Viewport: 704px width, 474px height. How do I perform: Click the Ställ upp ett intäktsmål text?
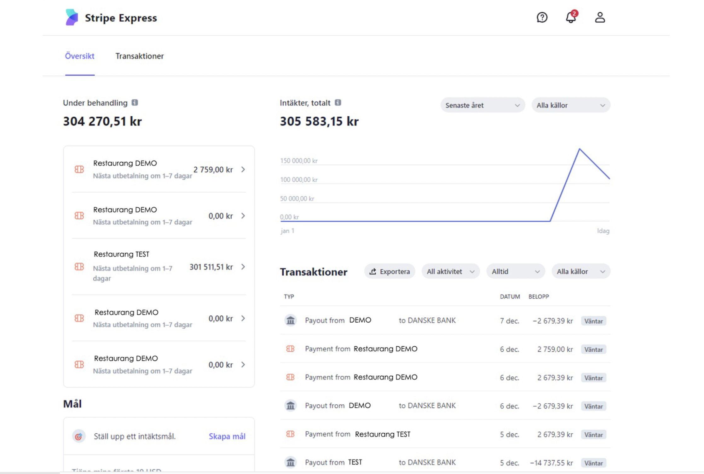135,436
